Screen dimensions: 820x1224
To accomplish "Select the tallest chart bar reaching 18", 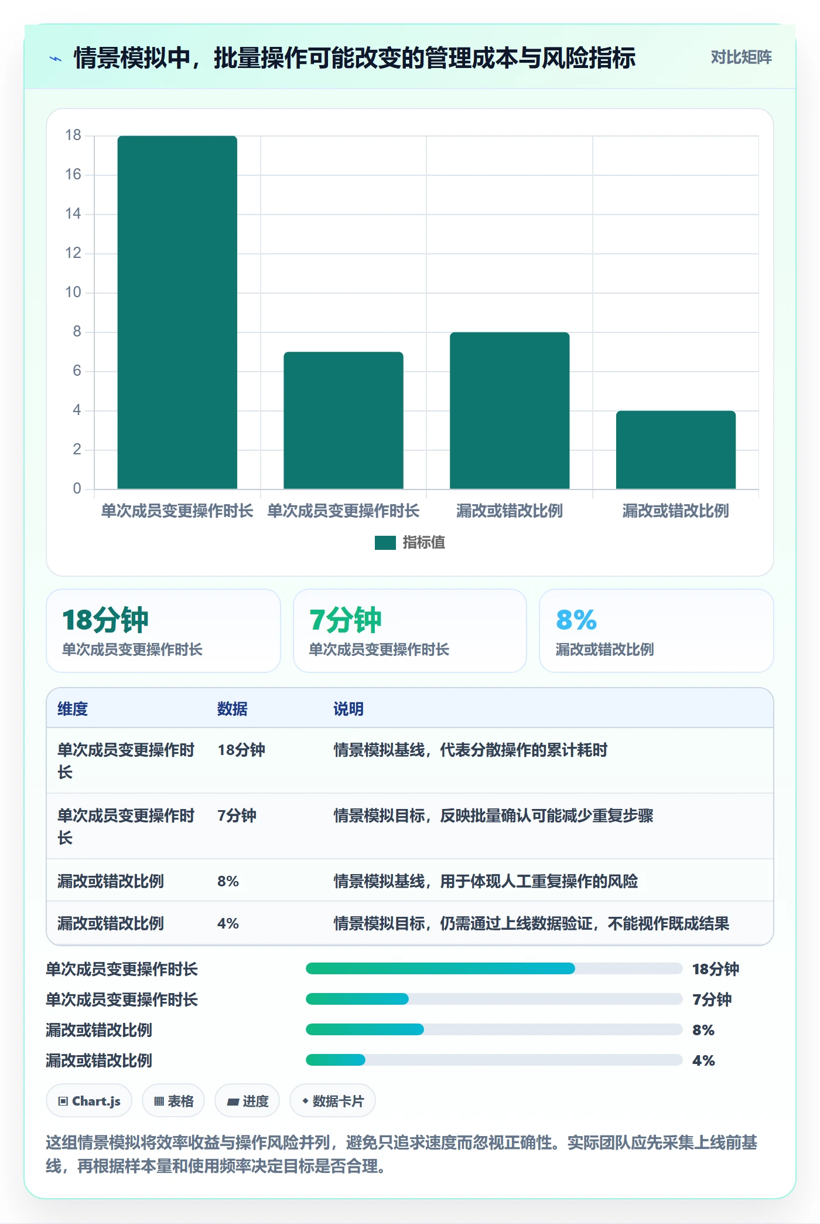I will (x=177, y=312).
